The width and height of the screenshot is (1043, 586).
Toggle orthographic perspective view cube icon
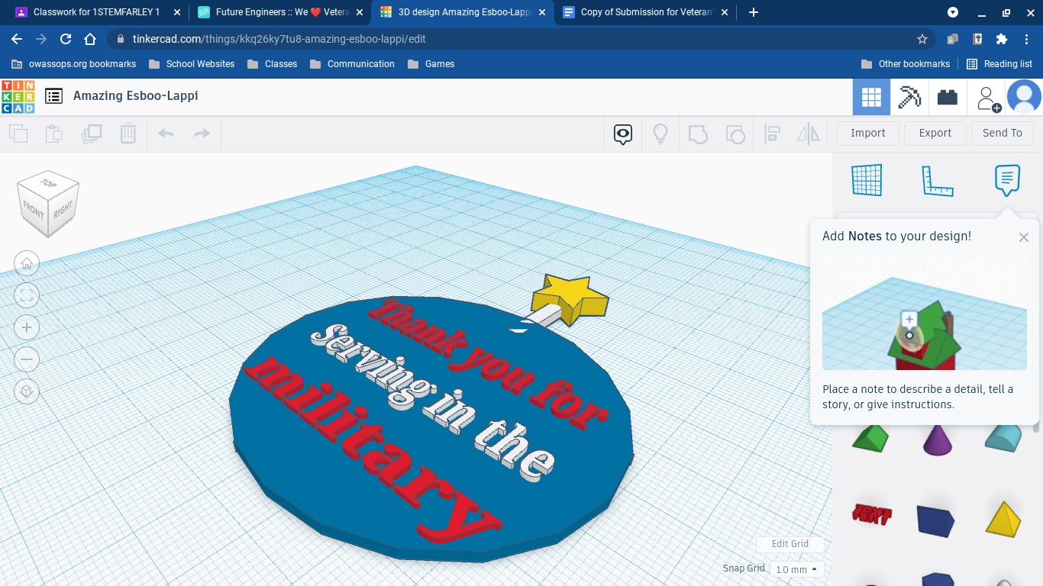[x=27, y=391]
